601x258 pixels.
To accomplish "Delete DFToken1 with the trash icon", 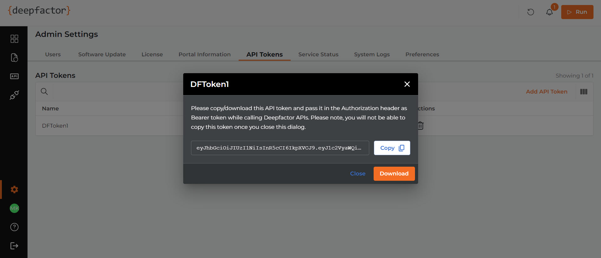I will 421,126.
